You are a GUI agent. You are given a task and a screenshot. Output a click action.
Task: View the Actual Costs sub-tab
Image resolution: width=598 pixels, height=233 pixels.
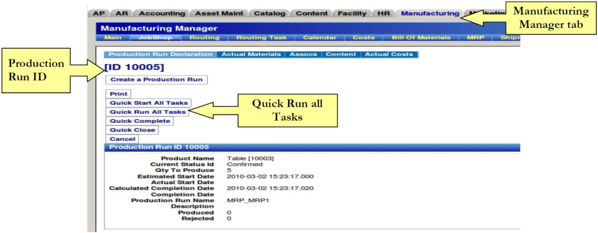pos(389,54)
